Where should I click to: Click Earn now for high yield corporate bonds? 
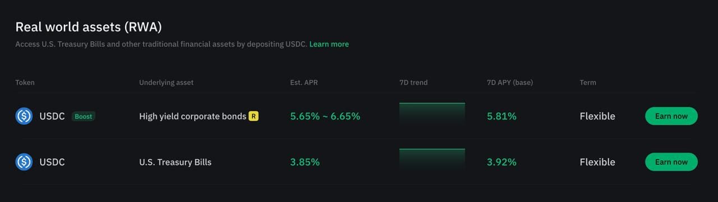pyautogui.click(x=671, y=116)
